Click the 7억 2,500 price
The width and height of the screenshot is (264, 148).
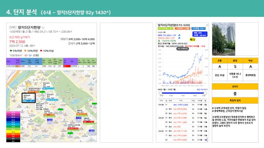[x=17, y=42]
